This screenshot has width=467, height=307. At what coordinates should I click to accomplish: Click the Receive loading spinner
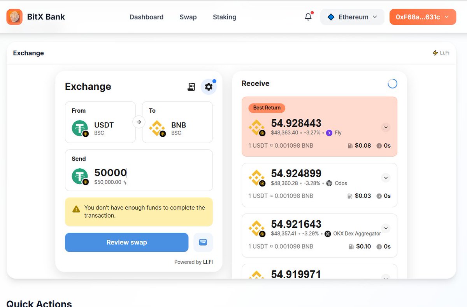392,84
